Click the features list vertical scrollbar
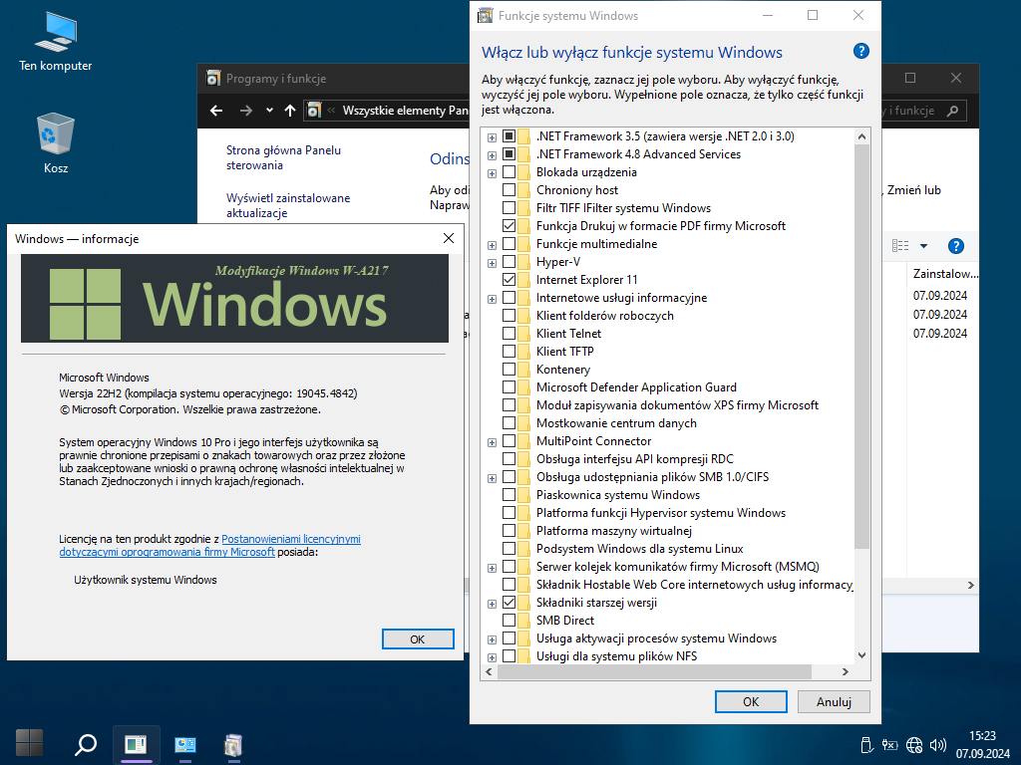Viewport: 1021px width, 765px height. pyautogui.click(x=862, y=349)
